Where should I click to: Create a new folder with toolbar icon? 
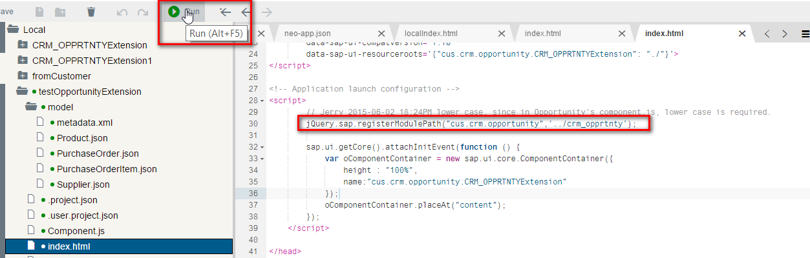coord(60,12)
